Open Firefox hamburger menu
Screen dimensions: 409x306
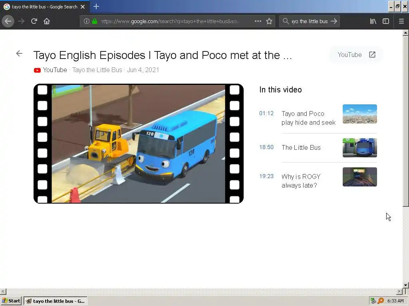click(401, 22)
